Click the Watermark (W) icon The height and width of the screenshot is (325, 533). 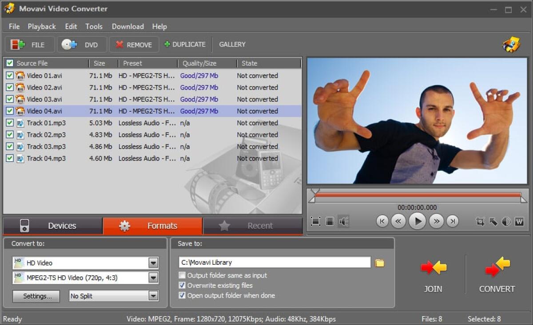tap(519, 221)
